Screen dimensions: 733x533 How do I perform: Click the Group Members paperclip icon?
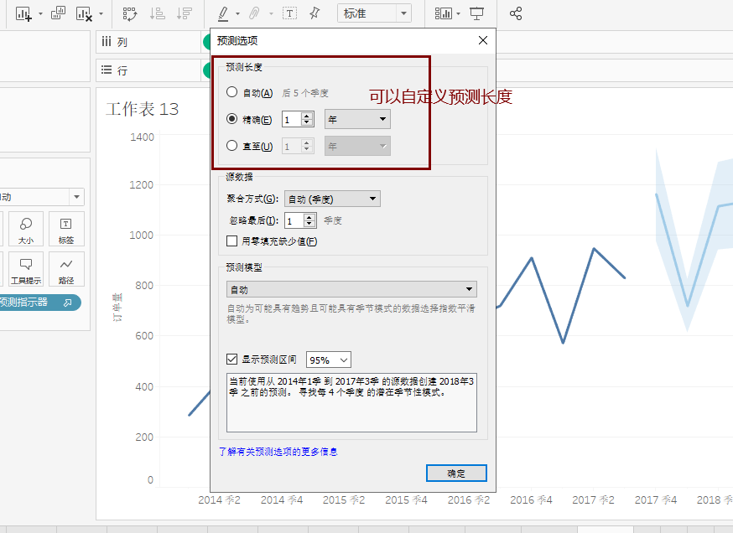(x=254, y=13)
